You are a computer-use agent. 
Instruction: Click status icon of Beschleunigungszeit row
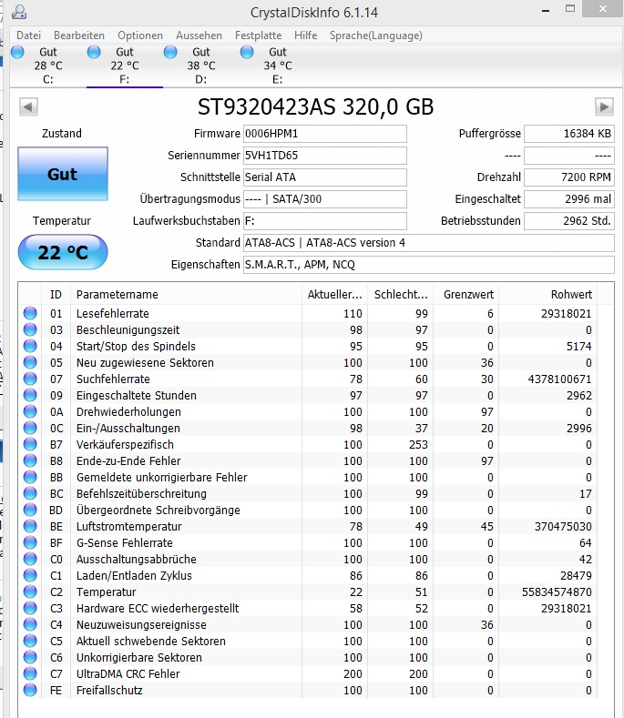click(30, 329)
